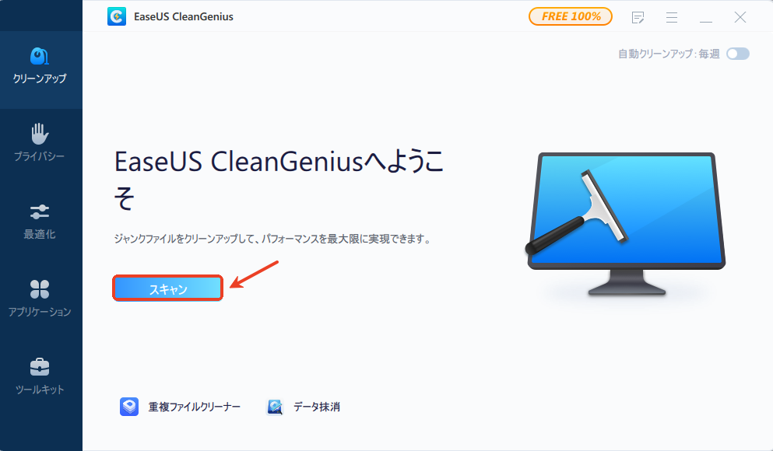The image size is (773, 451).
Task: Open the ツールキット briefcase icon
Action: (40, 367)
